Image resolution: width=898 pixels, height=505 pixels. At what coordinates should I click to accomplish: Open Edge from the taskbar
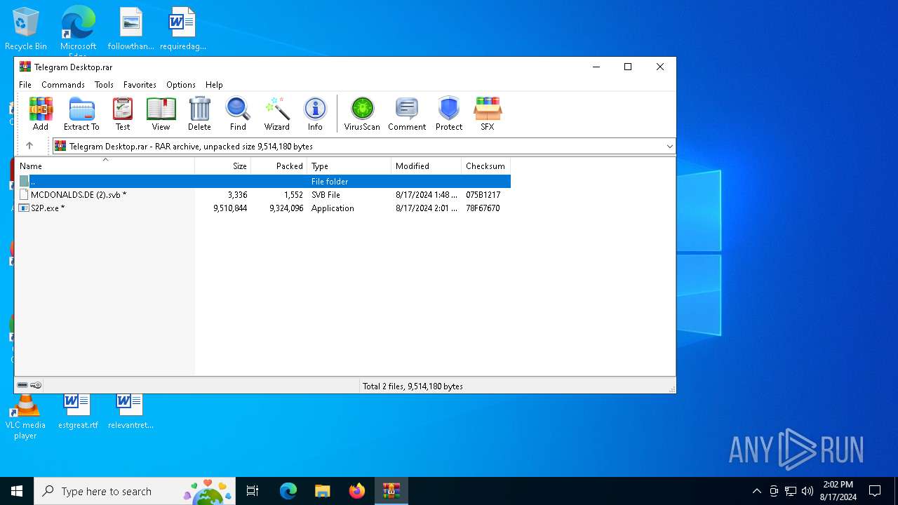click(288, 491)
